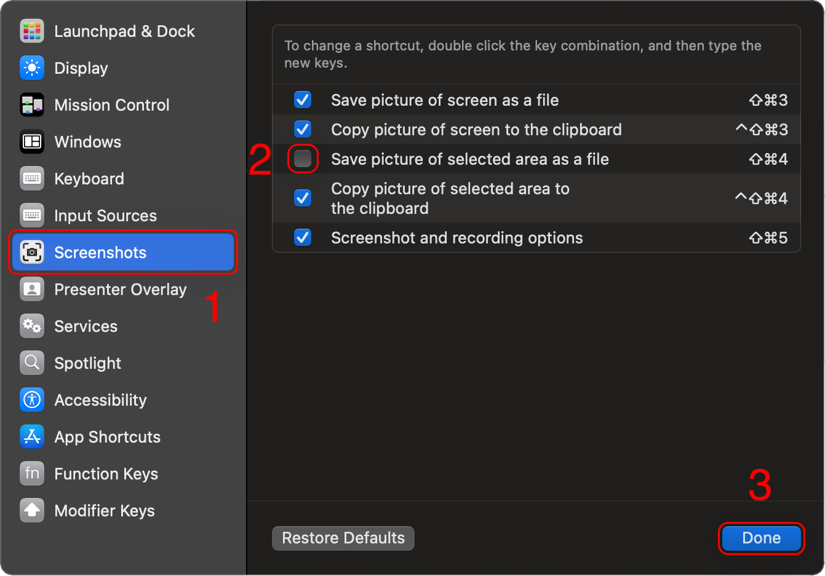Viewport: 825px width, 576px height.
Task: Disable Save picture of screen as file
Action: pos(303,100)
